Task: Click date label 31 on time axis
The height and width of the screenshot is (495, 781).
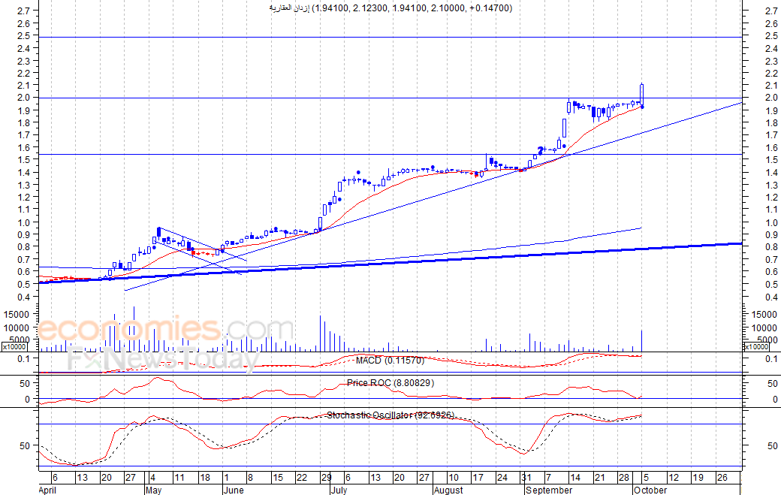Action: tap(526, 478)
